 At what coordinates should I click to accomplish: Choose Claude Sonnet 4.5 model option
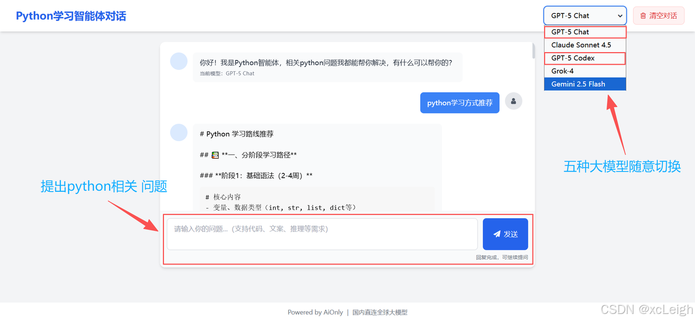point(585,45)
